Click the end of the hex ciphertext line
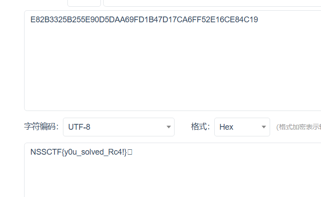This screenshot has height=197, width=321. tap(258, 20)
